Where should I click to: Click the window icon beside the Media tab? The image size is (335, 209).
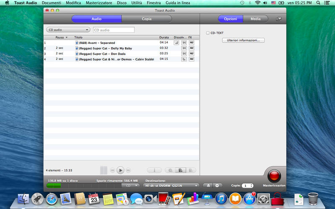click(278, 19)
